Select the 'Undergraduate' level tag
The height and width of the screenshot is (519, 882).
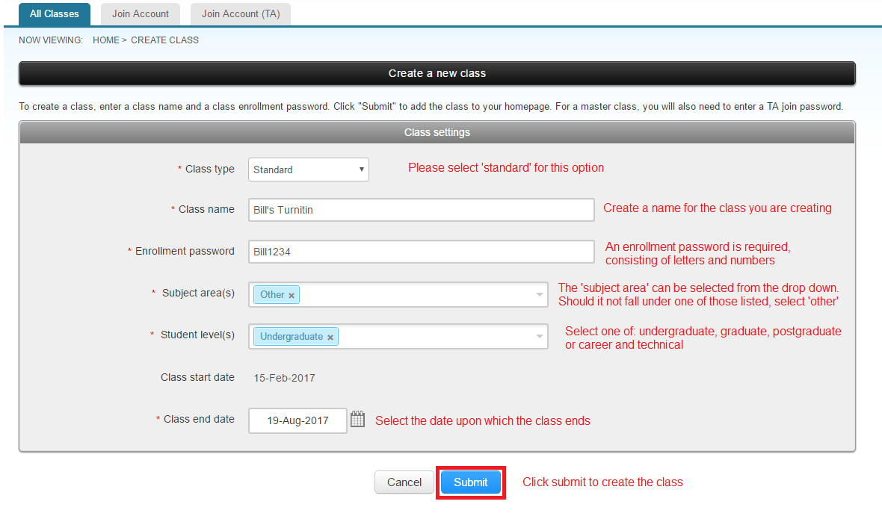pos(292,337)
